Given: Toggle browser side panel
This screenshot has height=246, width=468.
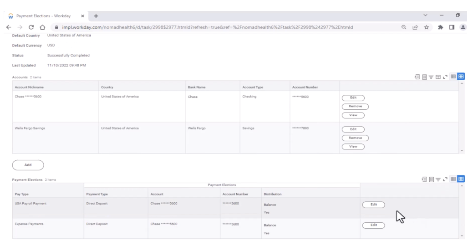Looking at the screenshot, I should [x=452, y=27].
